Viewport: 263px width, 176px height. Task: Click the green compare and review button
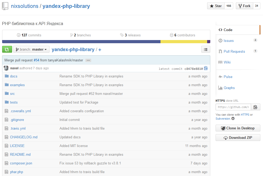click(x=7, y=49)
